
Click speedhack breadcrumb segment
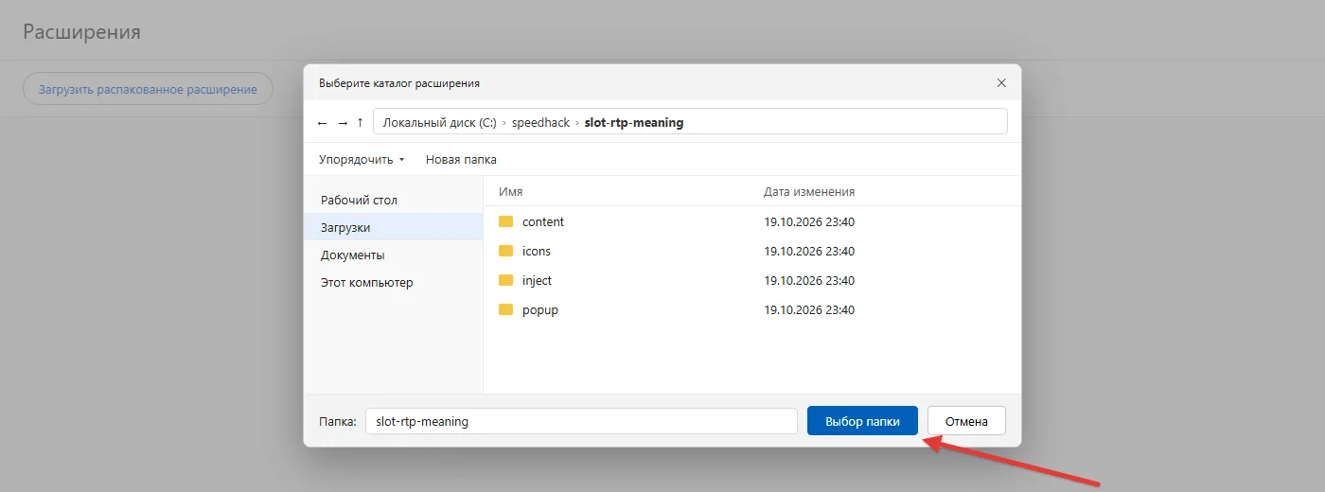coord(540,123)
